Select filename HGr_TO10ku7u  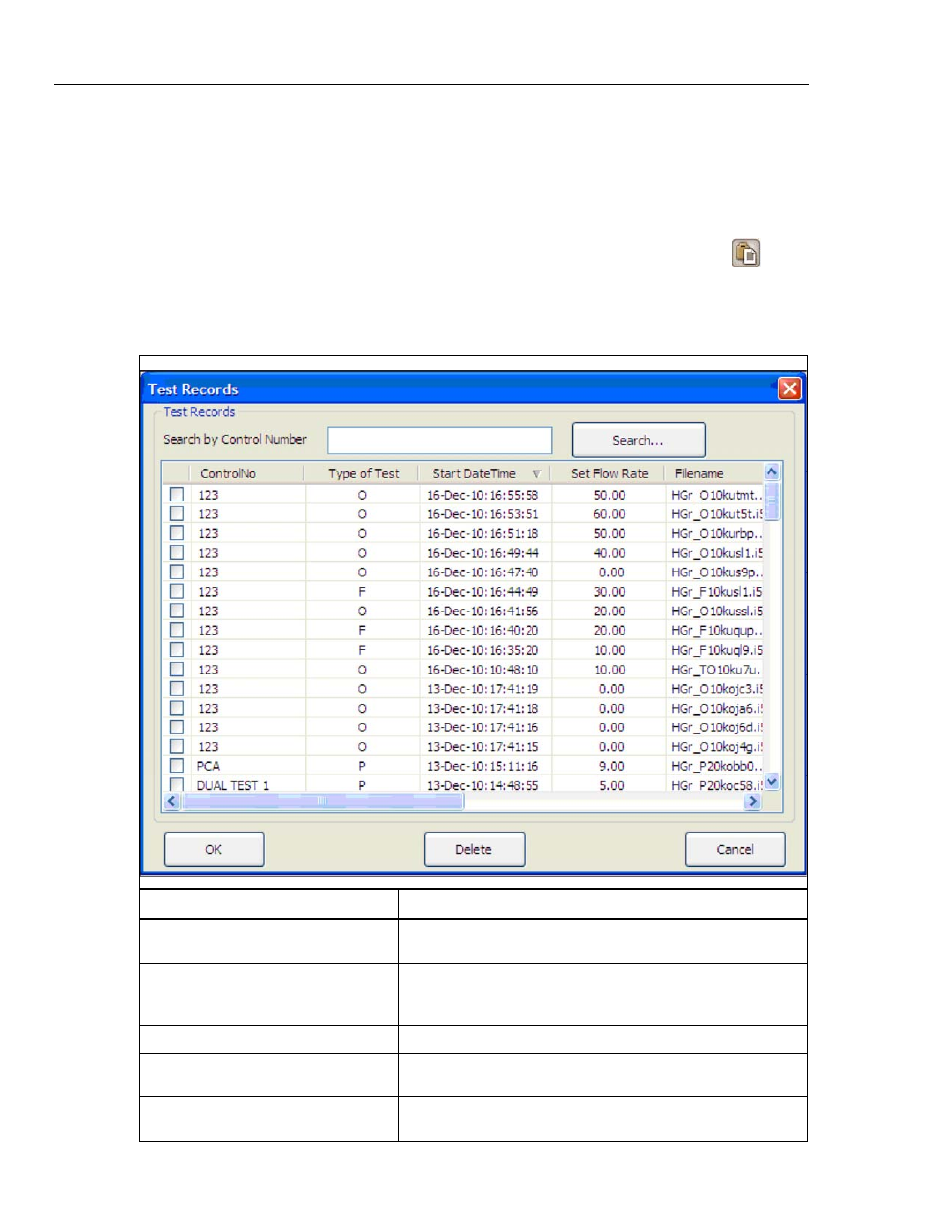tap(715, 669)
